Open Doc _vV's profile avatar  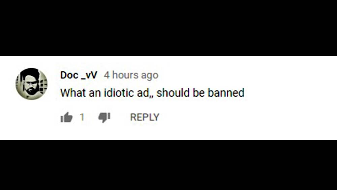[x=31, y=84]
